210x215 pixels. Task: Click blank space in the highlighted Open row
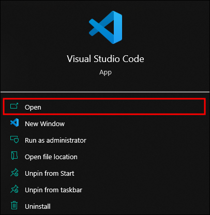point(121,107)
